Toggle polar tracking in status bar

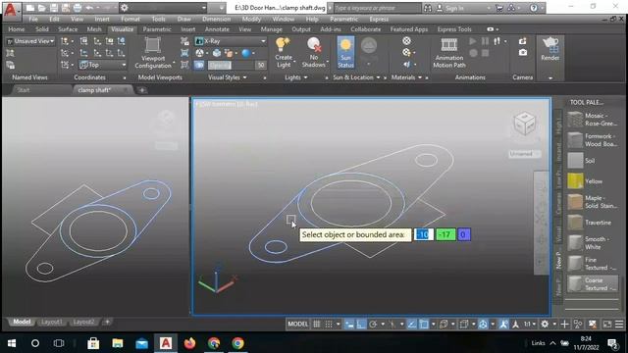pyautogui.click(x=373, y=325)
